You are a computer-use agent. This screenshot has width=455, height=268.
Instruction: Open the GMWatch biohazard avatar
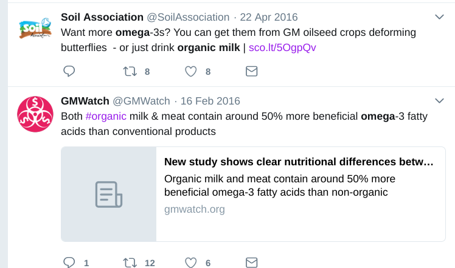point(34,113)
